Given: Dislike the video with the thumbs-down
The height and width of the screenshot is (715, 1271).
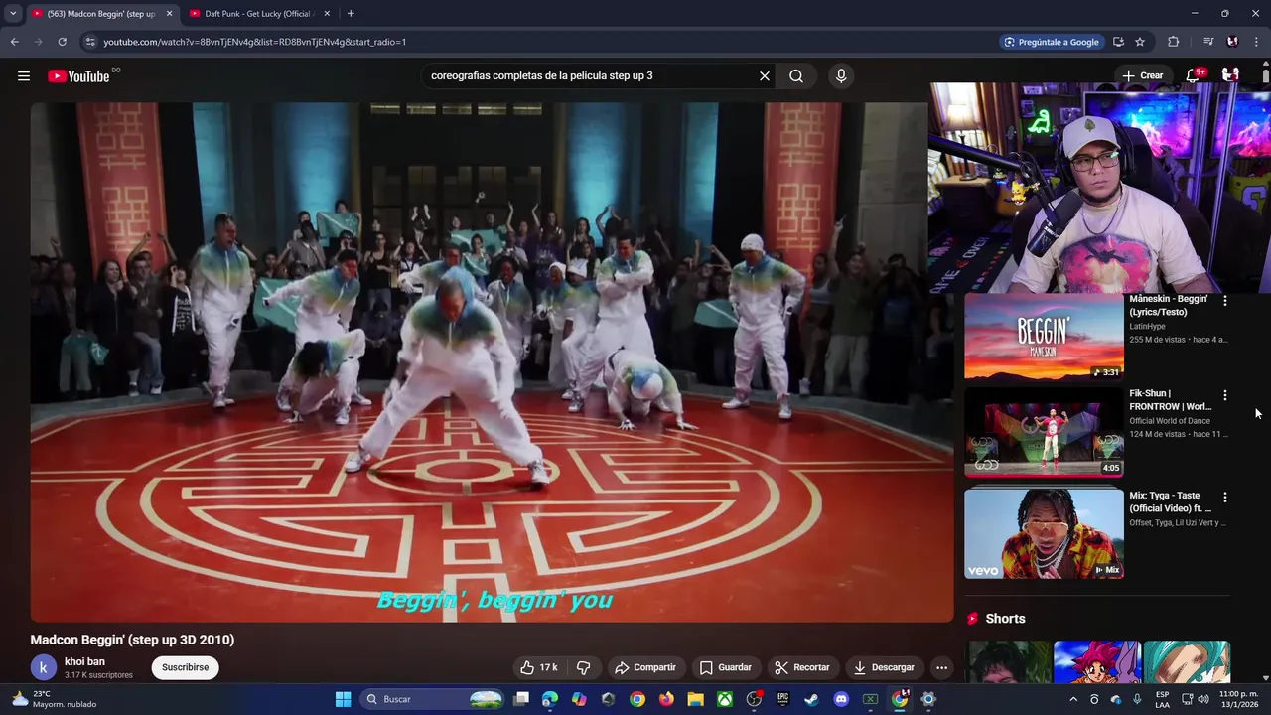Looking at the screenshot, I should [584, 667].
